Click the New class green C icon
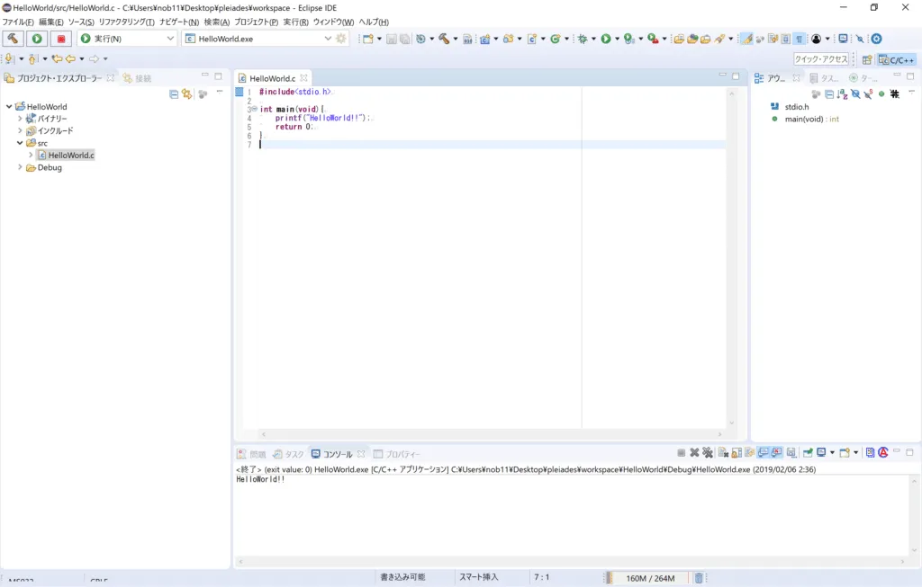 click(555, 39)
